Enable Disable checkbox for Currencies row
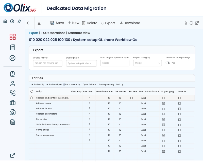This screenshot has height=162, width=203. click(x=179, y=119)
